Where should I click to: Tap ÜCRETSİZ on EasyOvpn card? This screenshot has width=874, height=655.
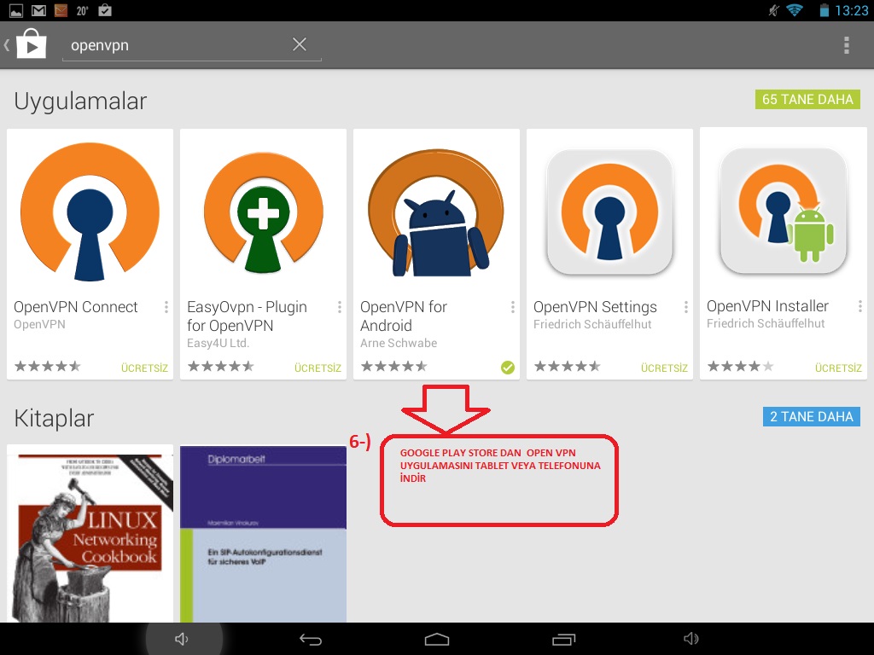(x=318, y=368)
